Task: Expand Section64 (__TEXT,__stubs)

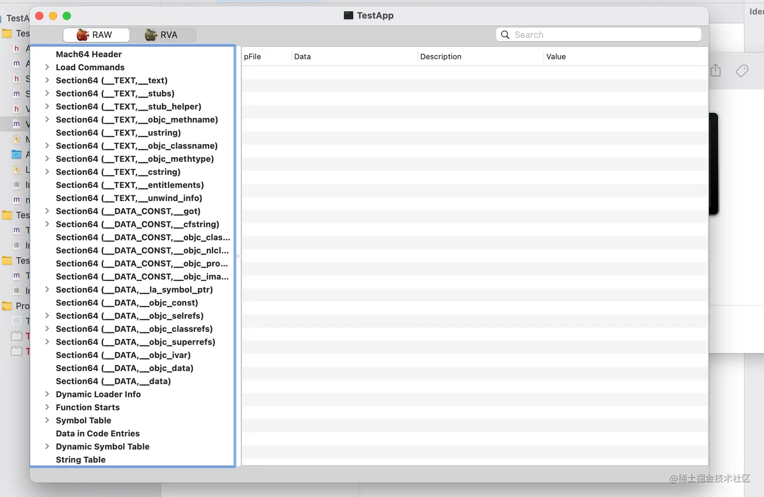Action: click(x=47, y=93)
